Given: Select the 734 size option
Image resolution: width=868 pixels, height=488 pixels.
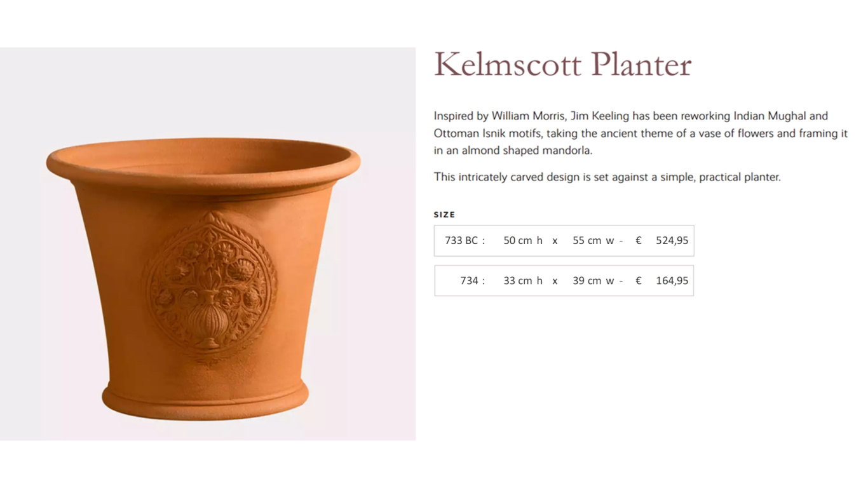Looking at the screenshot, I should coord(564,280).
